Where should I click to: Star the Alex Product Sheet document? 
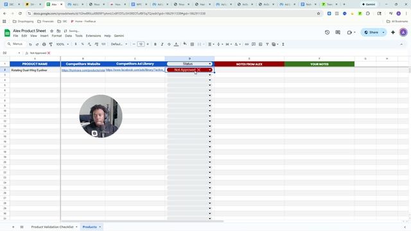[x=51, y=31]
